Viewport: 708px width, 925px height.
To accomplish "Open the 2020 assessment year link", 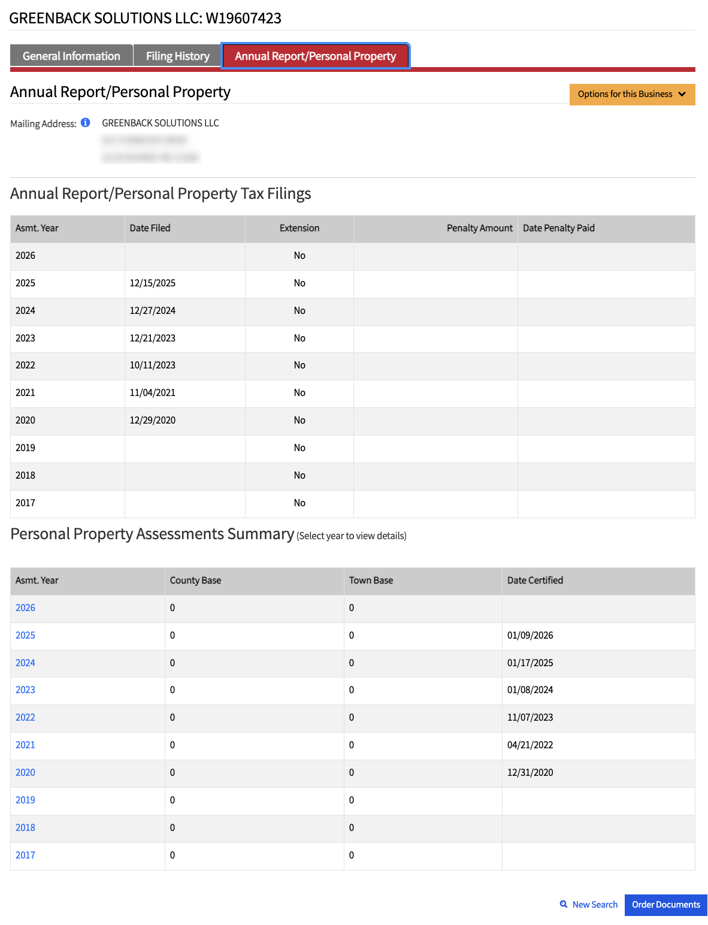I will pyautogui.click(x=25, y=772).
